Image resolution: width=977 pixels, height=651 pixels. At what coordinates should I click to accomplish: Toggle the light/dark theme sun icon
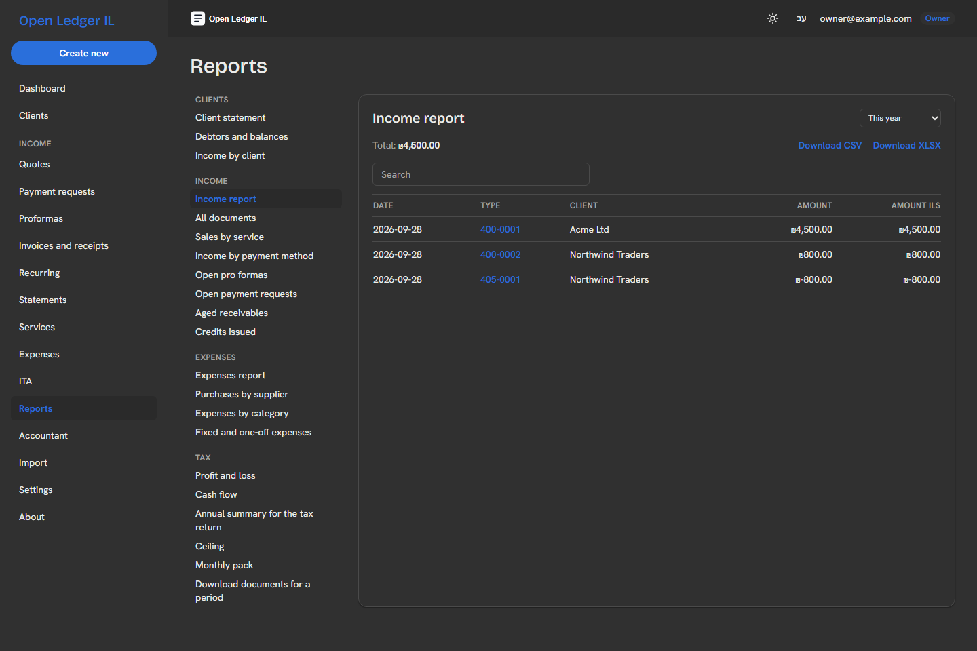pyautogui.click(x=773, y=18)
